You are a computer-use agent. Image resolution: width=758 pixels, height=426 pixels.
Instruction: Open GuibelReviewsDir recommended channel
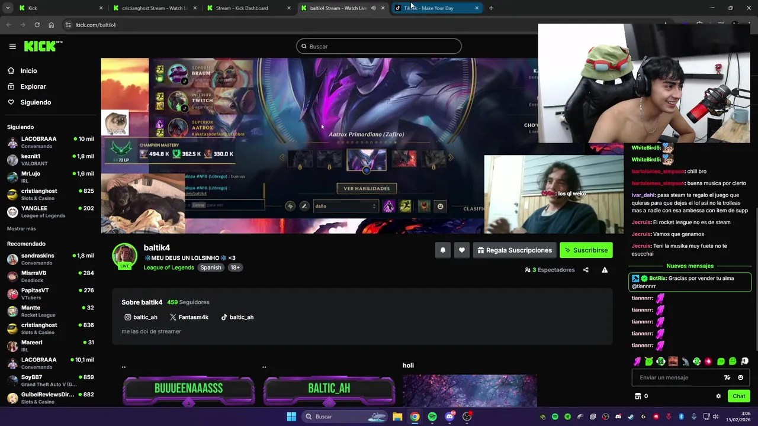coord(50,398)
